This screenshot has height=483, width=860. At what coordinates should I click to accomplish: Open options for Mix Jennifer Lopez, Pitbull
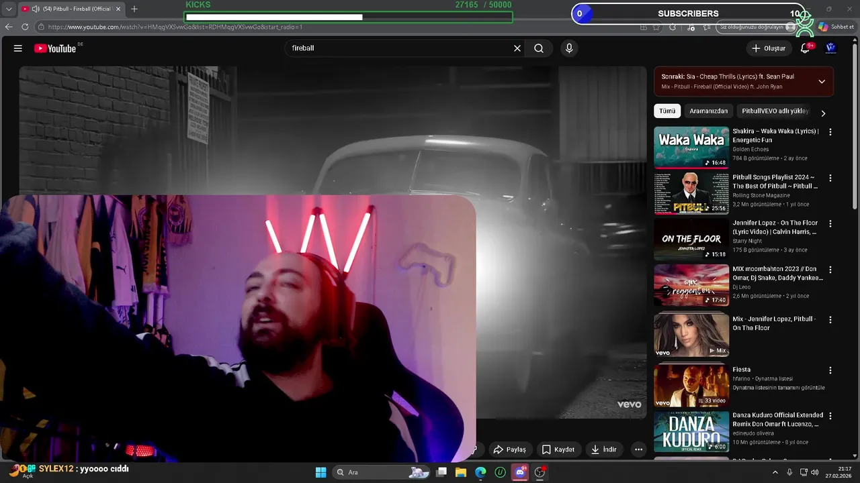coord(830,320)
